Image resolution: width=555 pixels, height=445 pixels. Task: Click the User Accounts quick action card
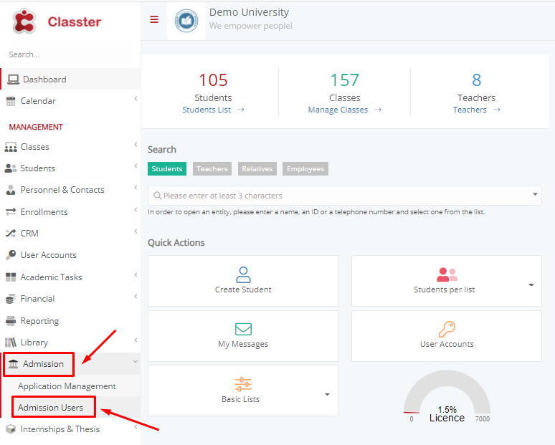tap(447, 336)
